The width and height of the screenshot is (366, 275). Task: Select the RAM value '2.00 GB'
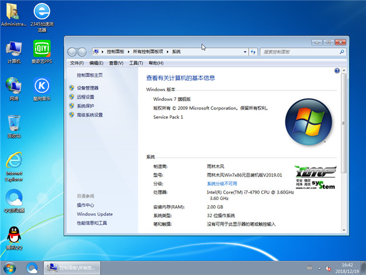(215, 207)
